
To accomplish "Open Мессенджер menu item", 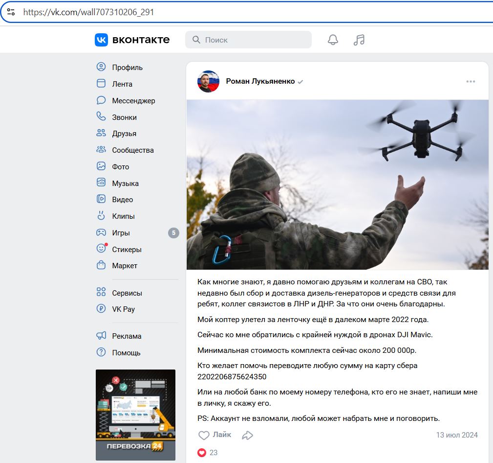I will (133, 101).
